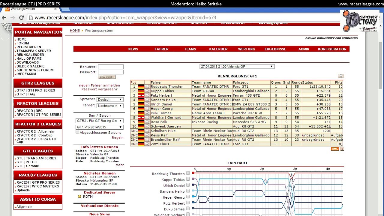Click the German flag in Roddewig Thorsten's row
Image resolution: width=384 pixels, height=216 pixels.
pyautogui.click(x=141, y=87)
